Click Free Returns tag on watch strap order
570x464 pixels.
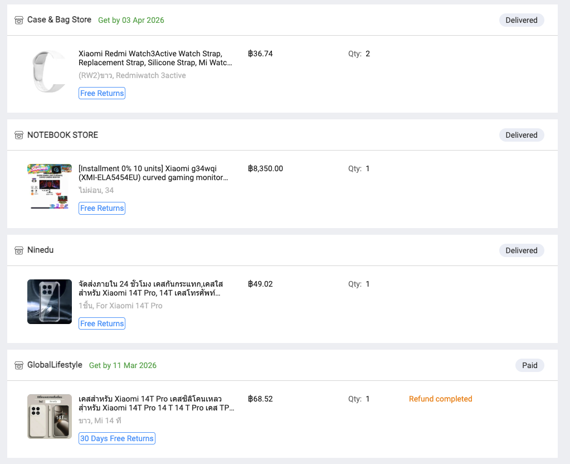click(102, 93)
